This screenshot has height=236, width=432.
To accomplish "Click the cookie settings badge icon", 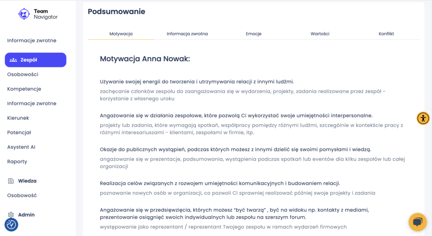I will pyautogui.click(x=11, y=225).
